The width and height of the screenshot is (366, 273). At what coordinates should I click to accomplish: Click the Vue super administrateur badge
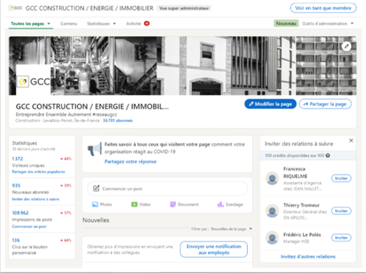pos(184,8)
